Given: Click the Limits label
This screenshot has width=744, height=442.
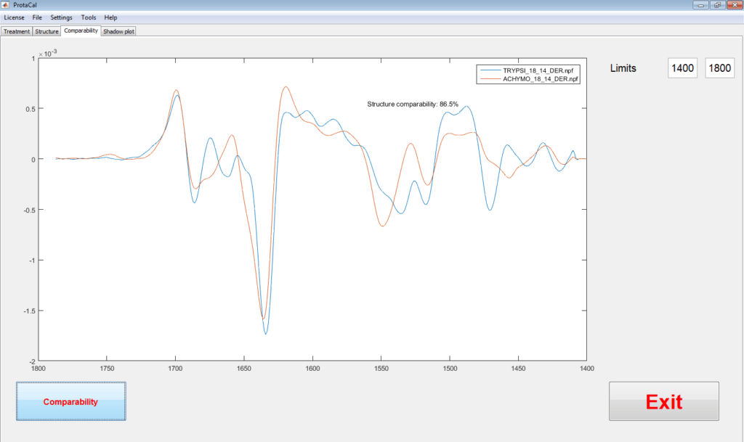Looking at the screenshot, I should [623, 68].
